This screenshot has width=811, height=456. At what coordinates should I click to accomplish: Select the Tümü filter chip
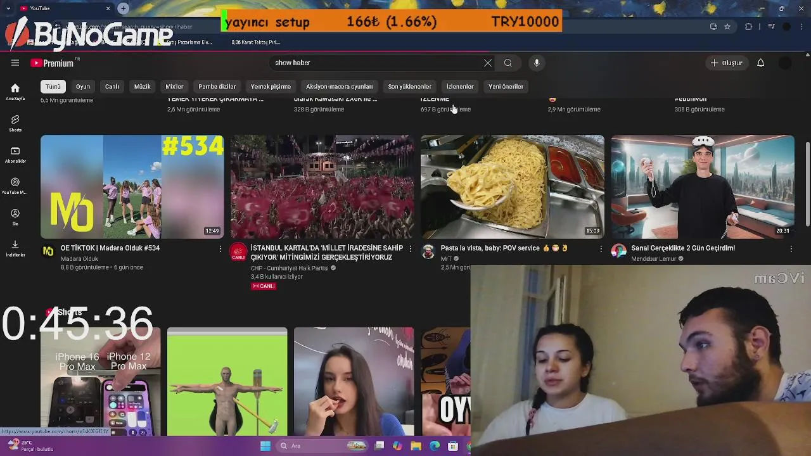pyautogui.click(x=53, y=86)
